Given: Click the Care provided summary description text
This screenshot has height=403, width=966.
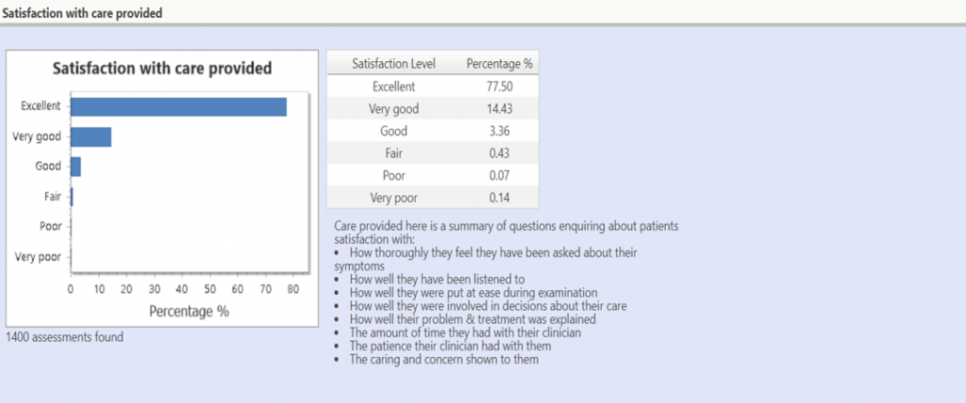Looking at the screenshot, I should tap(506, 292).
